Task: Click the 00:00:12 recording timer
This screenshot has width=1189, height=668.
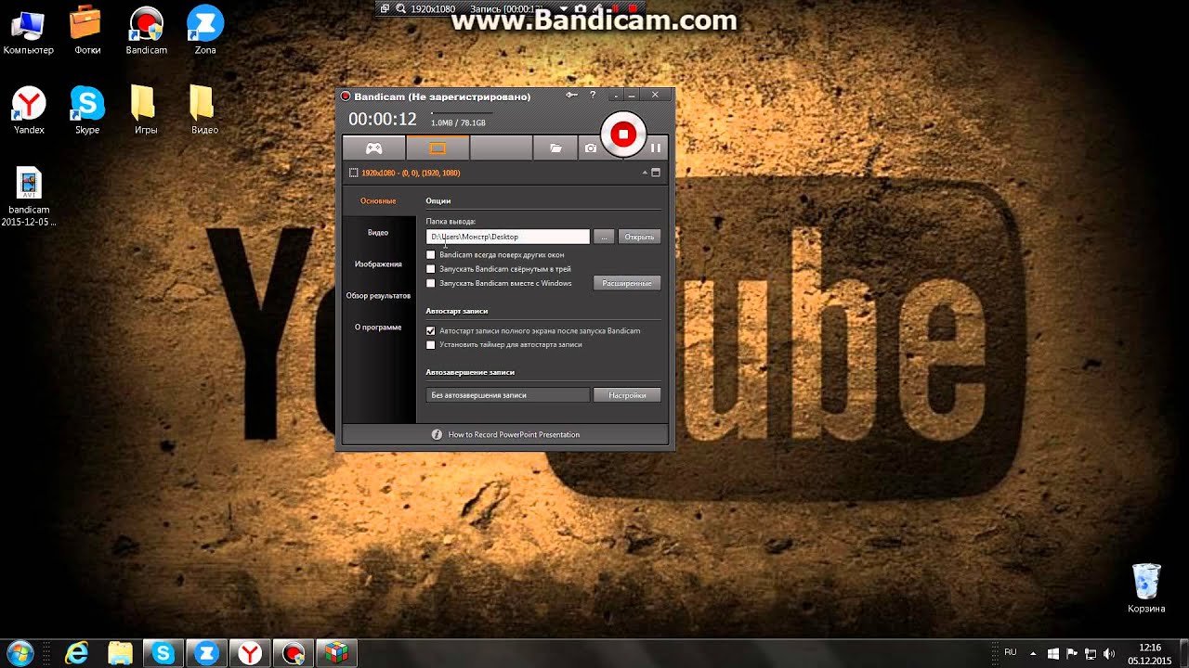Action: pos(383,120)
